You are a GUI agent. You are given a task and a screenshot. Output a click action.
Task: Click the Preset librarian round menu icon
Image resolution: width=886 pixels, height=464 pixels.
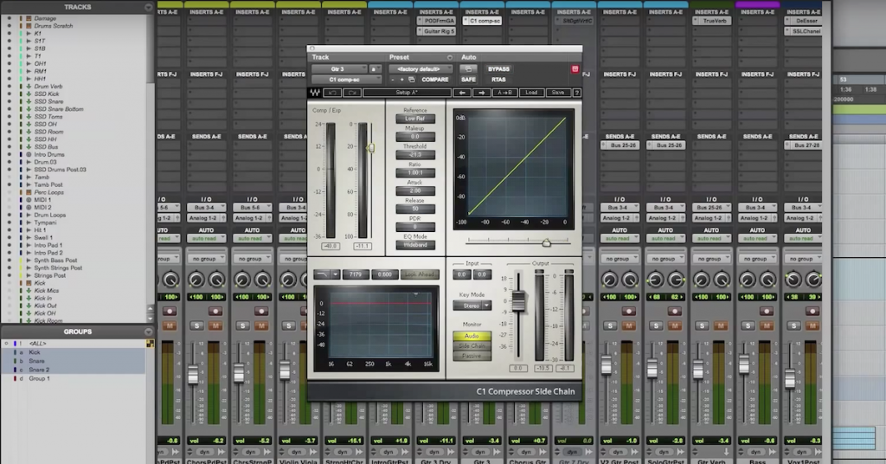450,57
